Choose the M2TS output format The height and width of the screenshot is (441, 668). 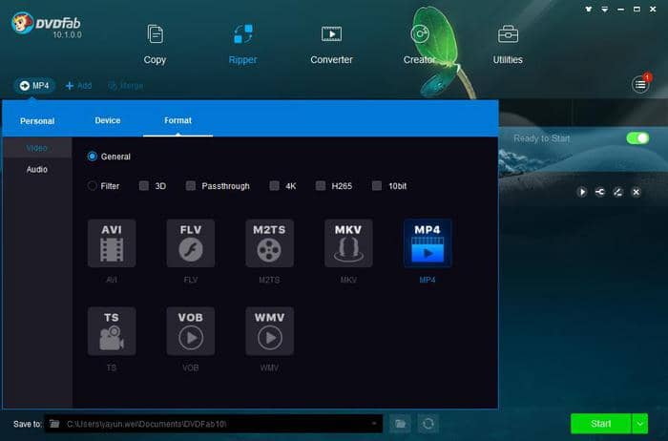pyautogui.click(x=269, y=243)
